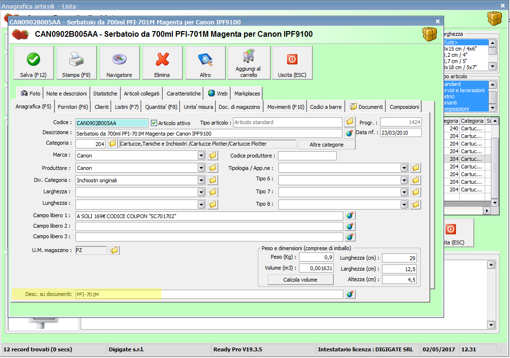510x358 pixels.
Task: Open the Navigatore compass tool
Action: [x=119, y=59]
